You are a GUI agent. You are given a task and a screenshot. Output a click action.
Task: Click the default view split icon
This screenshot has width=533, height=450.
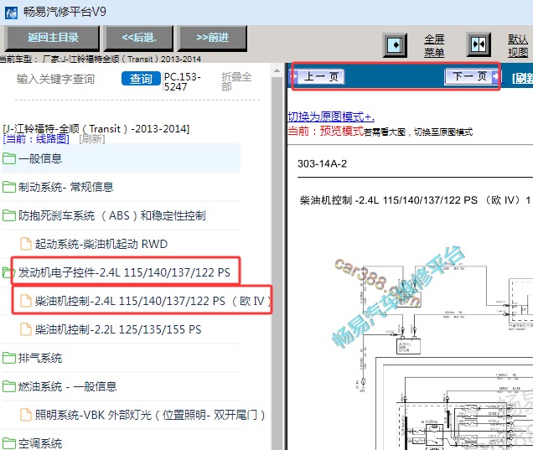479,44
